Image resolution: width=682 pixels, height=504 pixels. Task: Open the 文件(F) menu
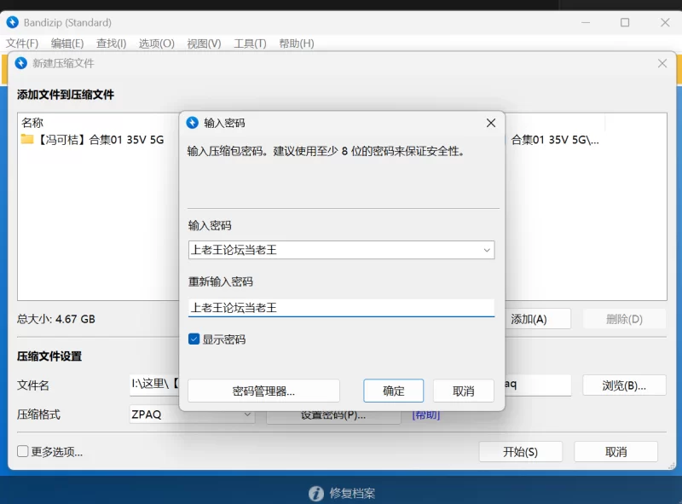[22, 43]
